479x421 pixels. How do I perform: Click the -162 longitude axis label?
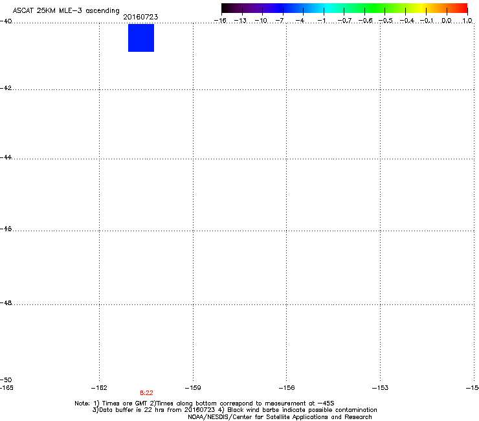[99, 388]
